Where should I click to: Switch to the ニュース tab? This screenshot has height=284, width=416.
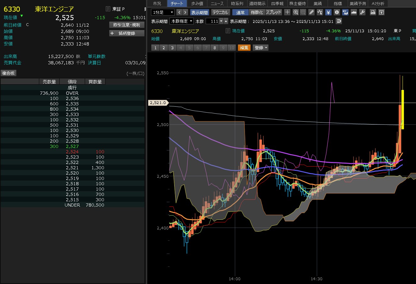[x=217, y=3]
